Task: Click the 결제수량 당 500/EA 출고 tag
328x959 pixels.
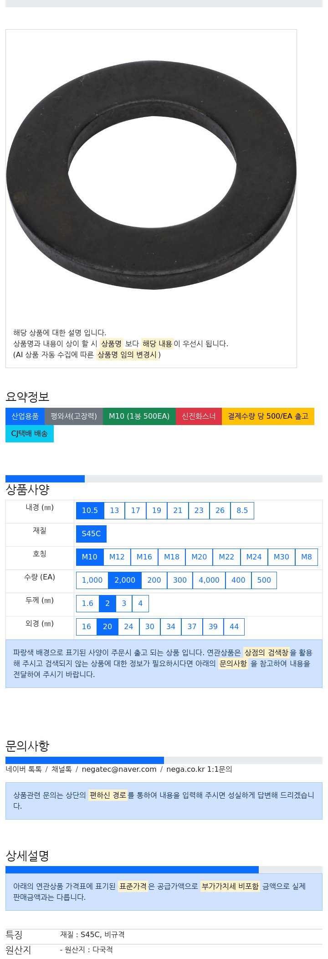Action: click(x=268, y=416)
